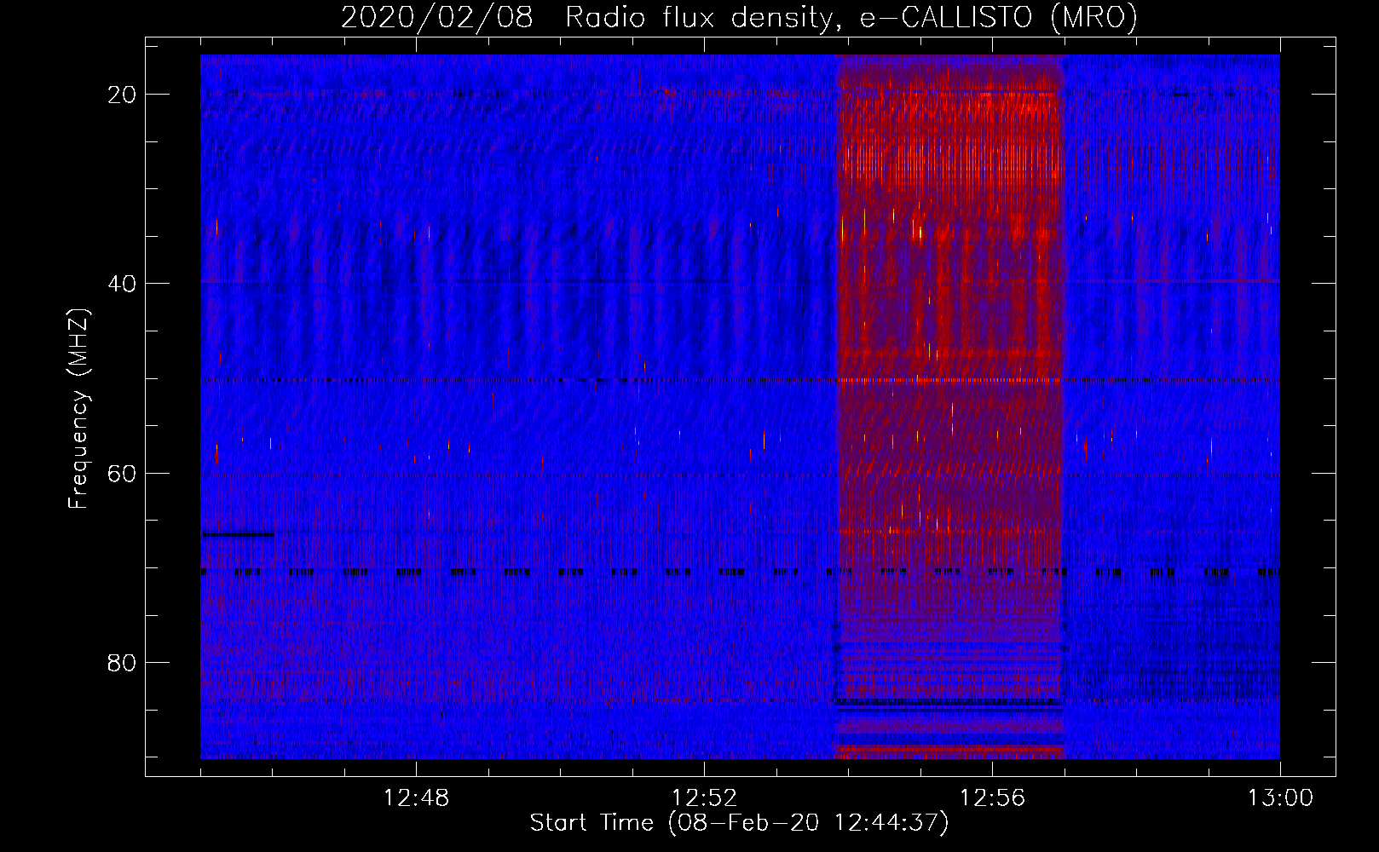
Task: Click the short black line near 66 MHz
Action: coord(238,535)
